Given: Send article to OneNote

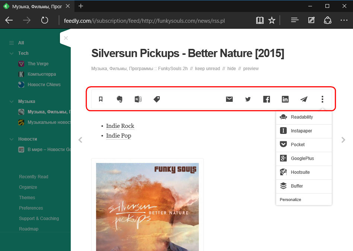Looking at the screenshot, I should (138, 99).
